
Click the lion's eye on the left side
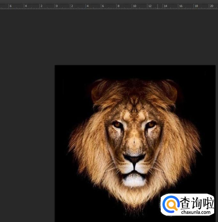[118, 124]
